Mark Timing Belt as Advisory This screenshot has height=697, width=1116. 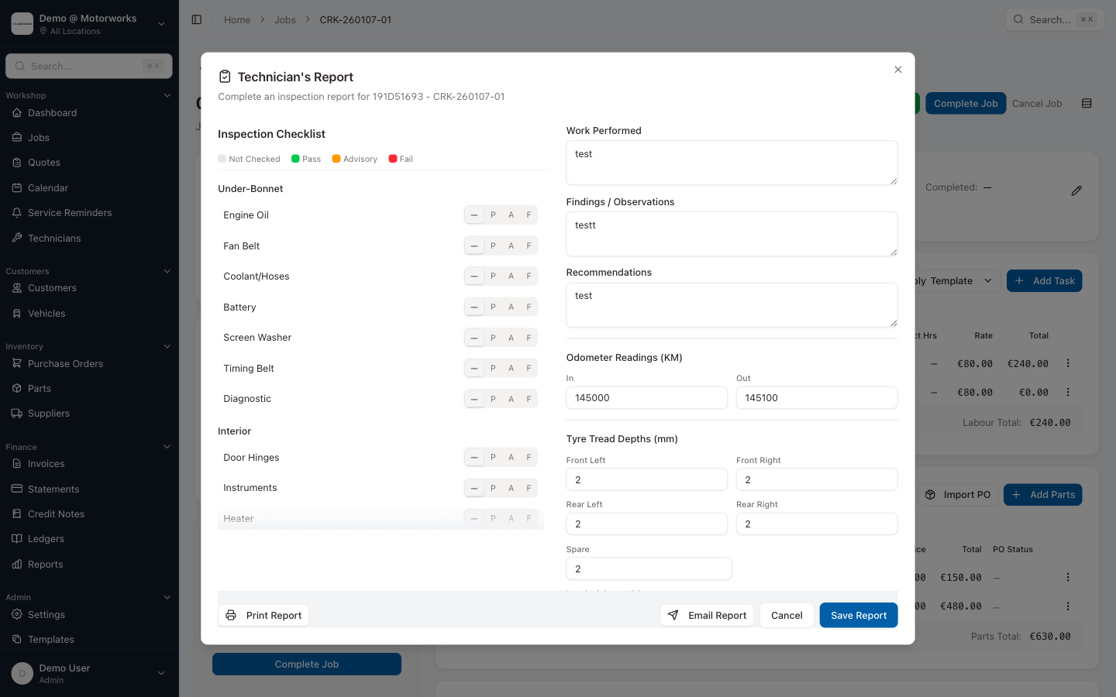point(511,368)
